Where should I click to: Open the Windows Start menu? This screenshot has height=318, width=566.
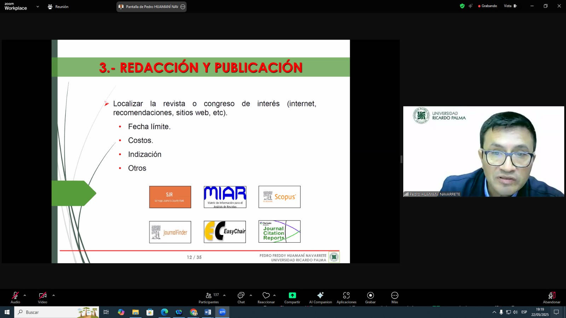click(7, 312)
